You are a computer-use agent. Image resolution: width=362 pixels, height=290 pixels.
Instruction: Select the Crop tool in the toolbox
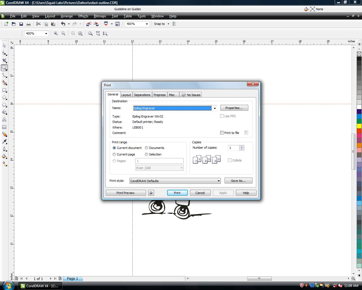4,60
